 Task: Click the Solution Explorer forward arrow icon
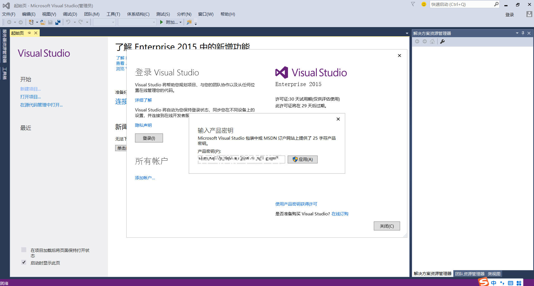tap(425, 41)
